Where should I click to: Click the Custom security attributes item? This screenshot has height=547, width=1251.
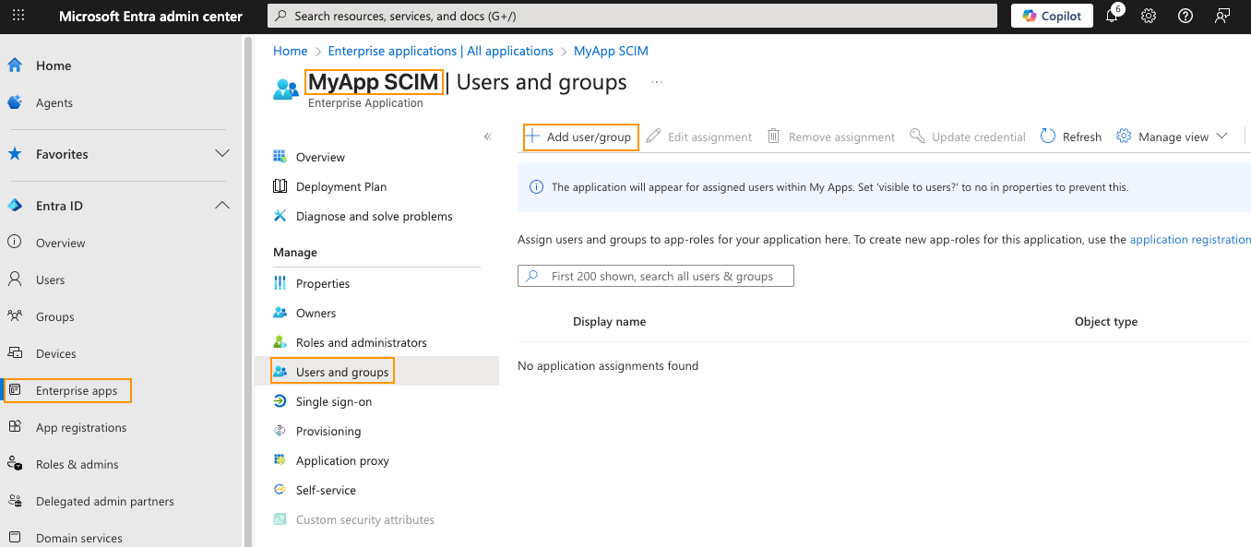click(x=365, y=519)
